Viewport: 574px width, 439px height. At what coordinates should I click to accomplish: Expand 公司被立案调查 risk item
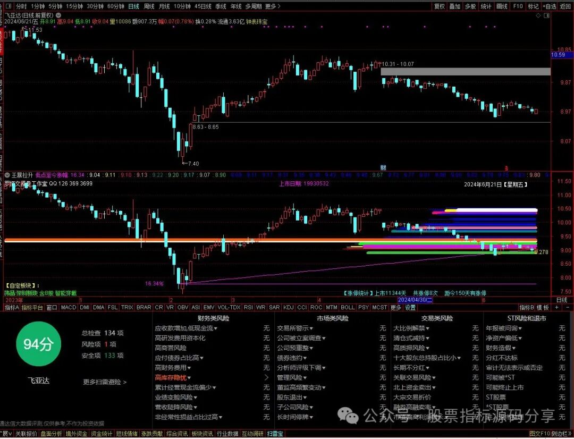pos(301,338)
